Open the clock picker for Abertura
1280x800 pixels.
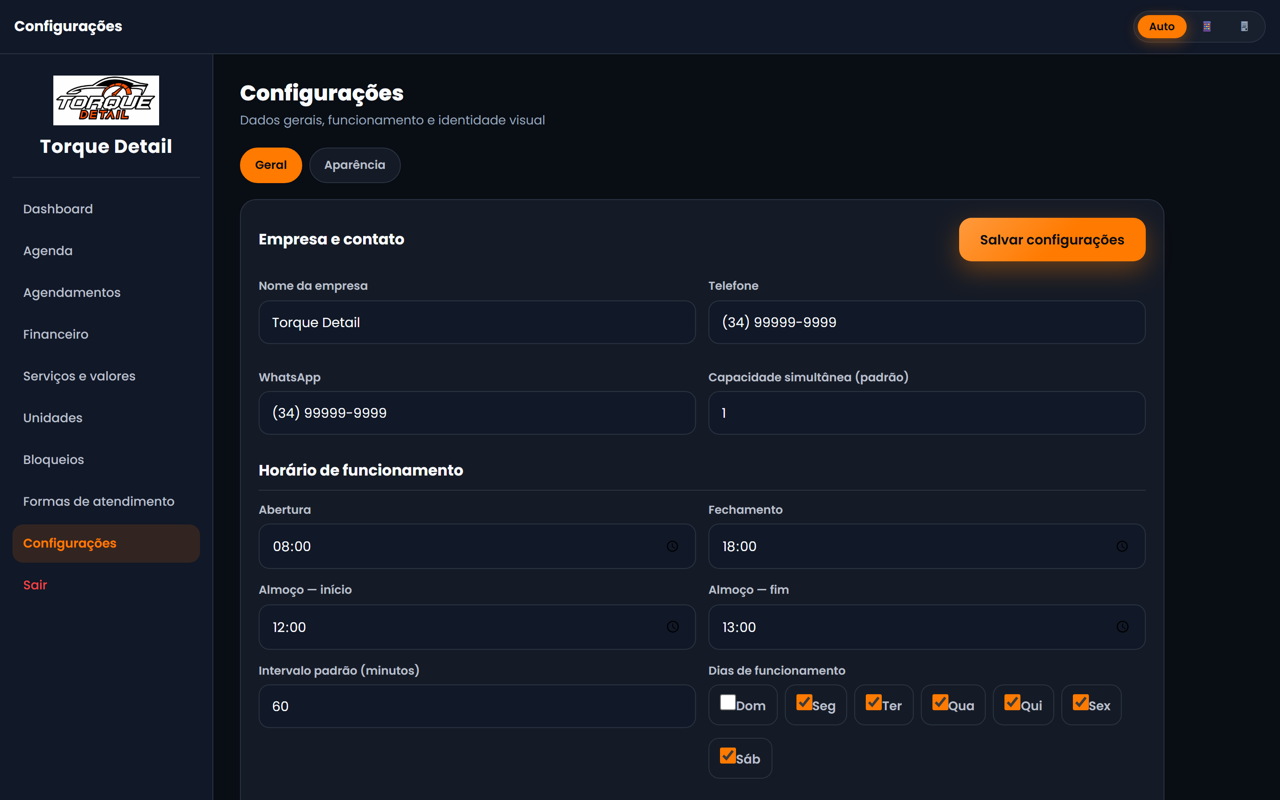672,546
